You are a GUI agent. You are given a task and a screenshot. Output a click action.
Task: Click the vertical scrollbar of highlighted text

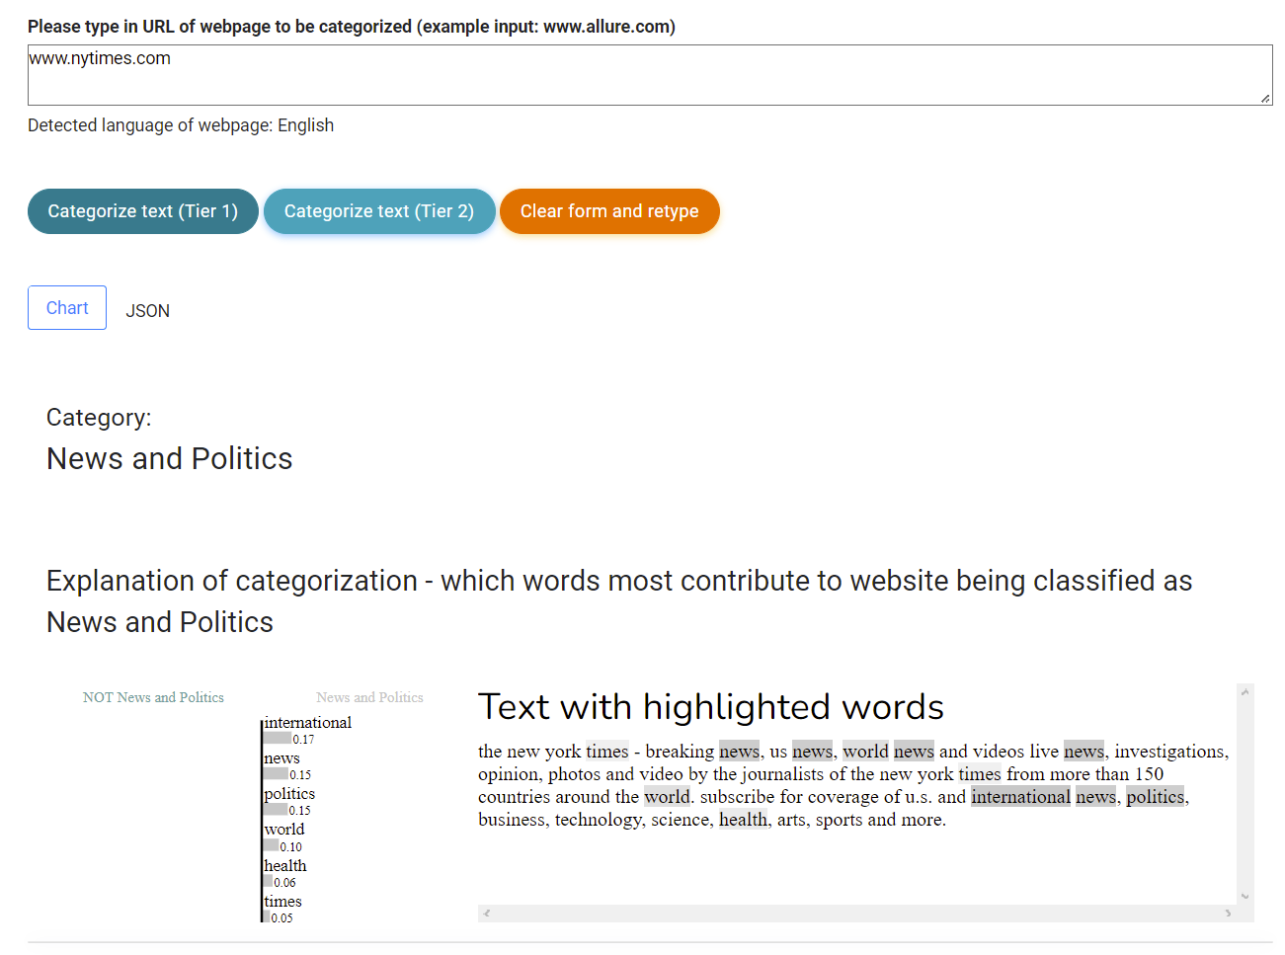coord(1245,794)
